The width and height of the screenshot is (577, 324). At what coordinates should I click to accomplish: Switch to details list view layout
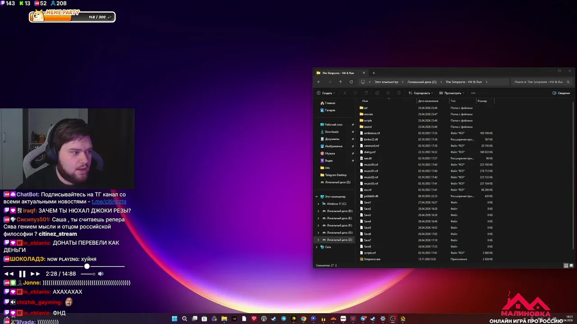pyautogui.click(x=566, y=265)
